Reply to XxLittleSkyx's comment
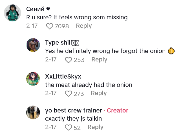The height and width of the screenshot is (138, 183). (99, 93)
